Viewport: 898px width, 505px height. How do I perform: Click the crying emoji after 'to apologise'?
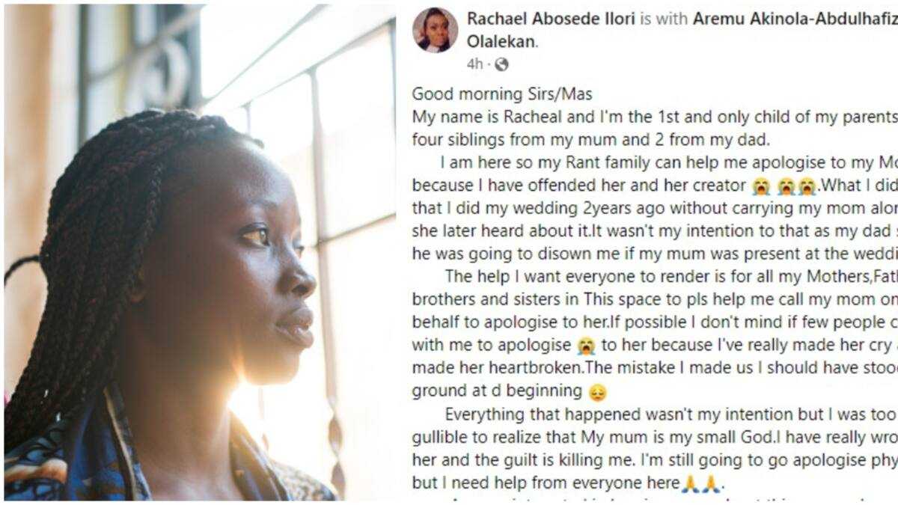click(x=586, y=346)
